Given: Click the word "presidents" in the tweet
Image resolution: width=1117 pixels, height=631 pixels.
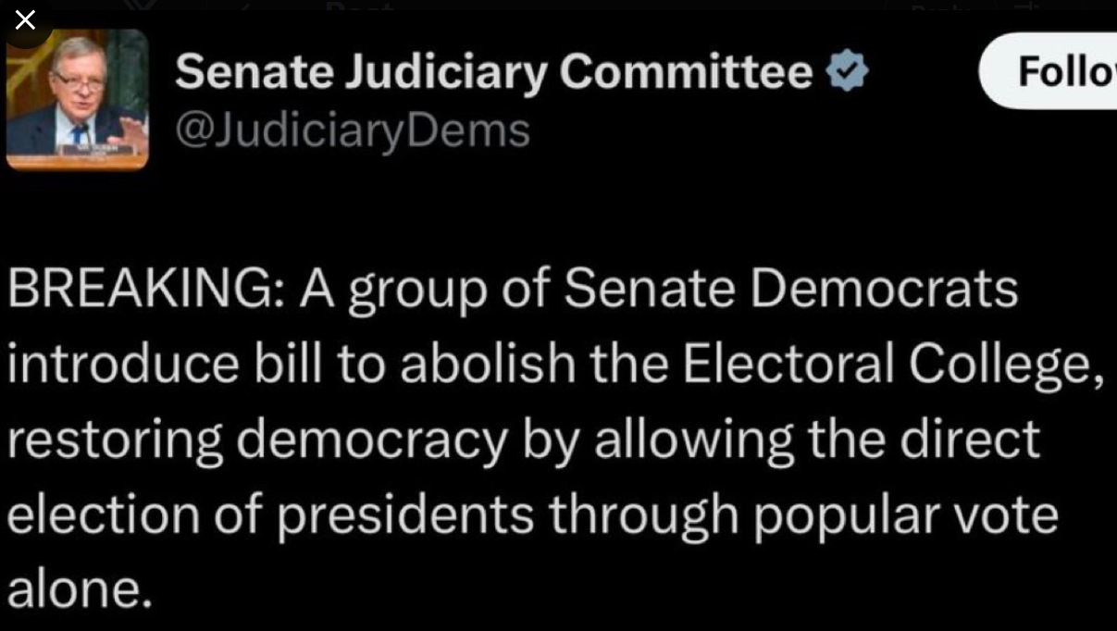Looking at the screenshot, I should [404, 514].
